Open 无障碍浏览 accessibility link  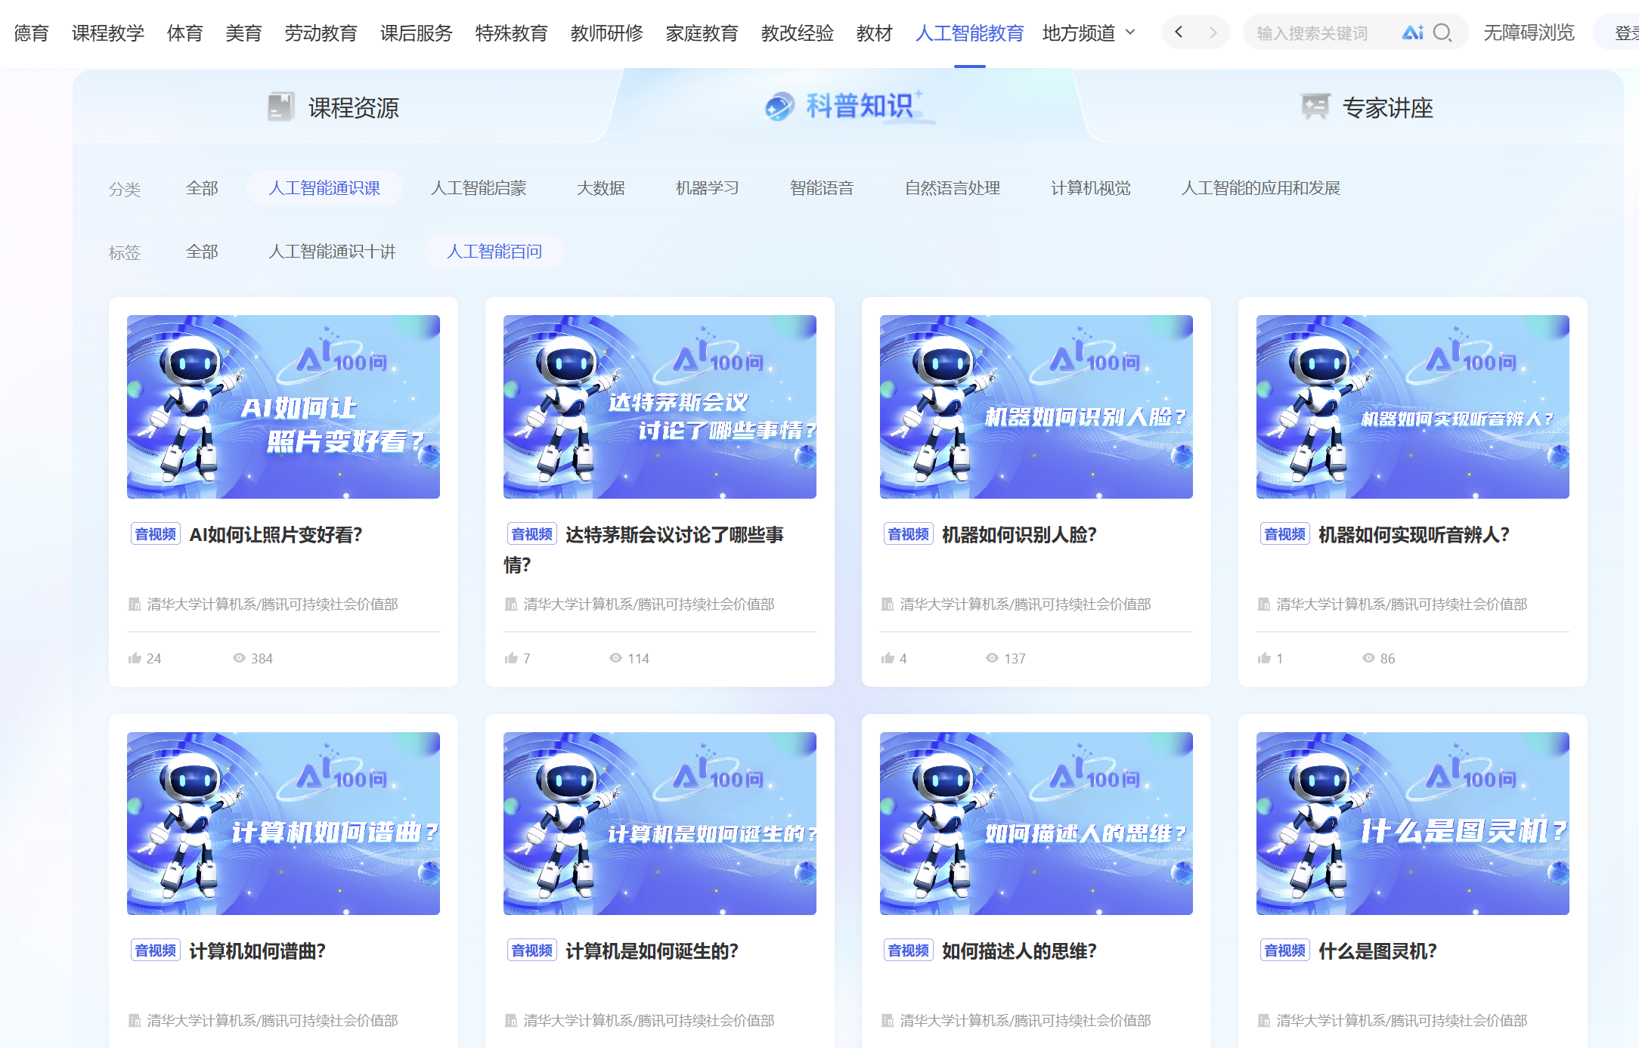[1529, 32]
